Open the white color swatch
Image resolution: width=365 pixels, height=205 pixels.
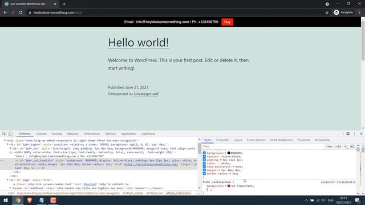220,163
